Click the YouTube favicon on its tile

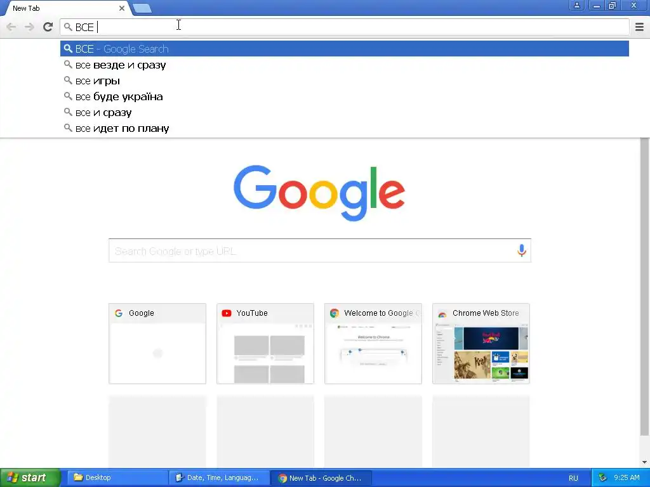point(227,313)
